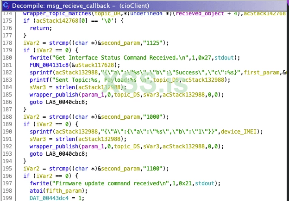Image resolution: width=289 pixels, height=201 pixels.
Task: Select first_param on line 182
Action: (x=261, y=73)
